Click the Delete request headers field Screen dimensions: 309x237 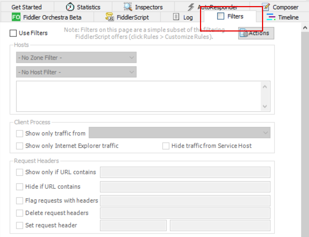[185, 213]
